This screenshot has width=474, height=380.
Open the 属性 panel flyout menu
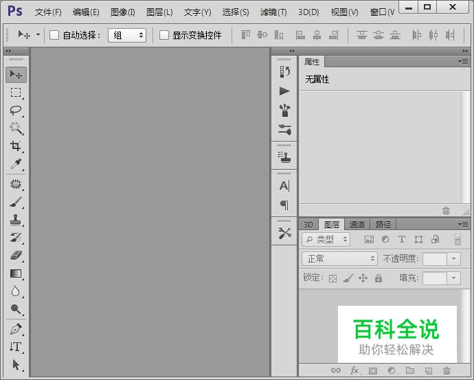click(x=463, y=62)
